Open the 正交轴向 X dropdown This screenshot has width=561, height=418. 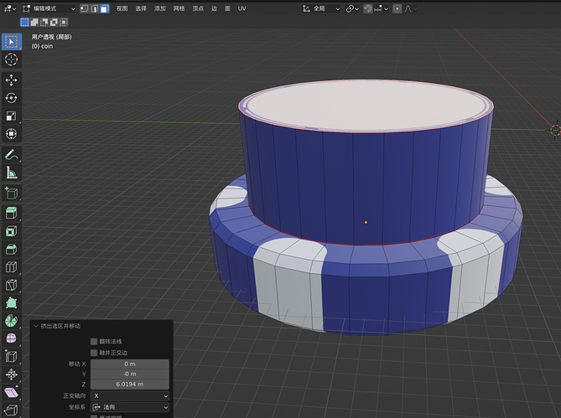coord(129,395)
